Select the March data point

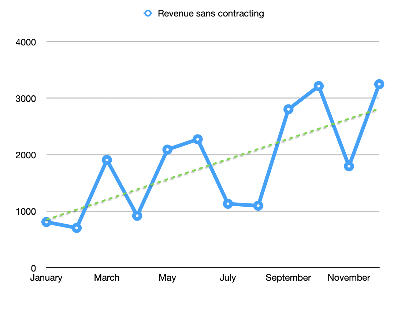pos(107,160)
